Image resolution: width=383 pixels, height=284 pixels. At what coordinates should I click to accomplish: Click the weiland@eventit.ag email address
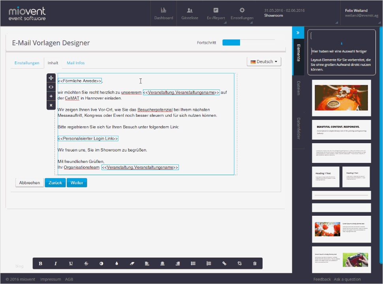click(x=362, y=15)
